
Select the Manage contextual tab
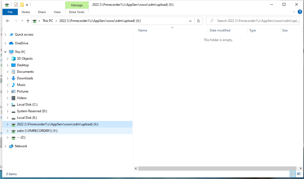tap(77, 5)
